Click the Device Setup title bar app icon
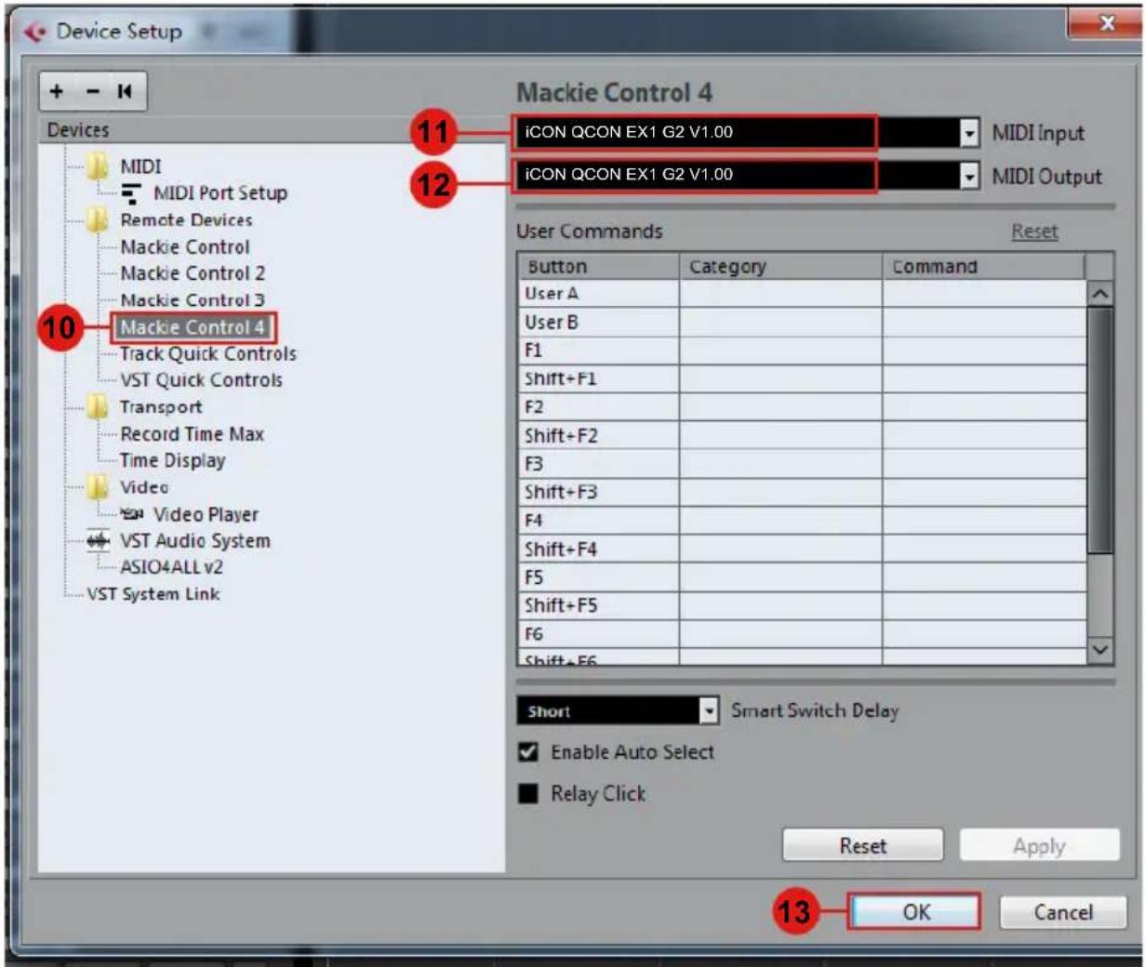 [x=34, y=32]
